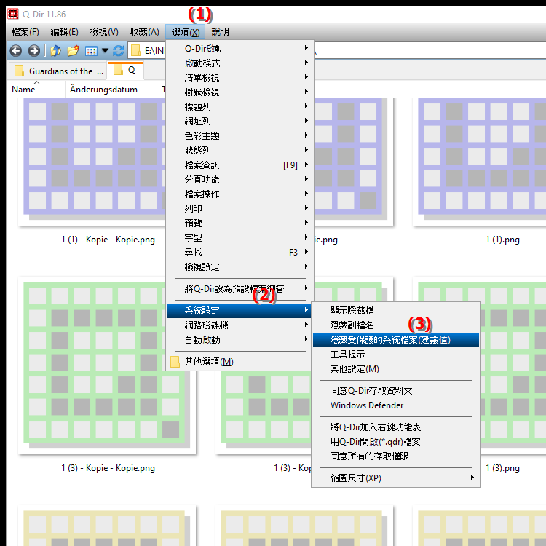Expand the 色彩主題 submenu
Viewport: 546px width, 546px height.
[240, 136]
